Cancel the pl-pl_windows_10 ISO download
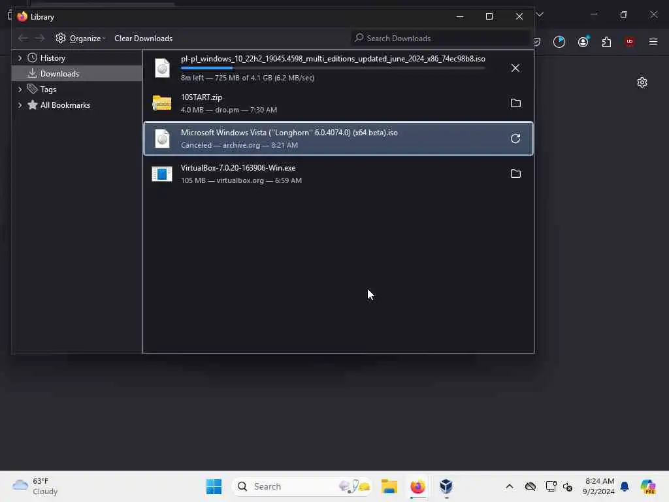Screen dimensions: 669x502 [515, 68]
